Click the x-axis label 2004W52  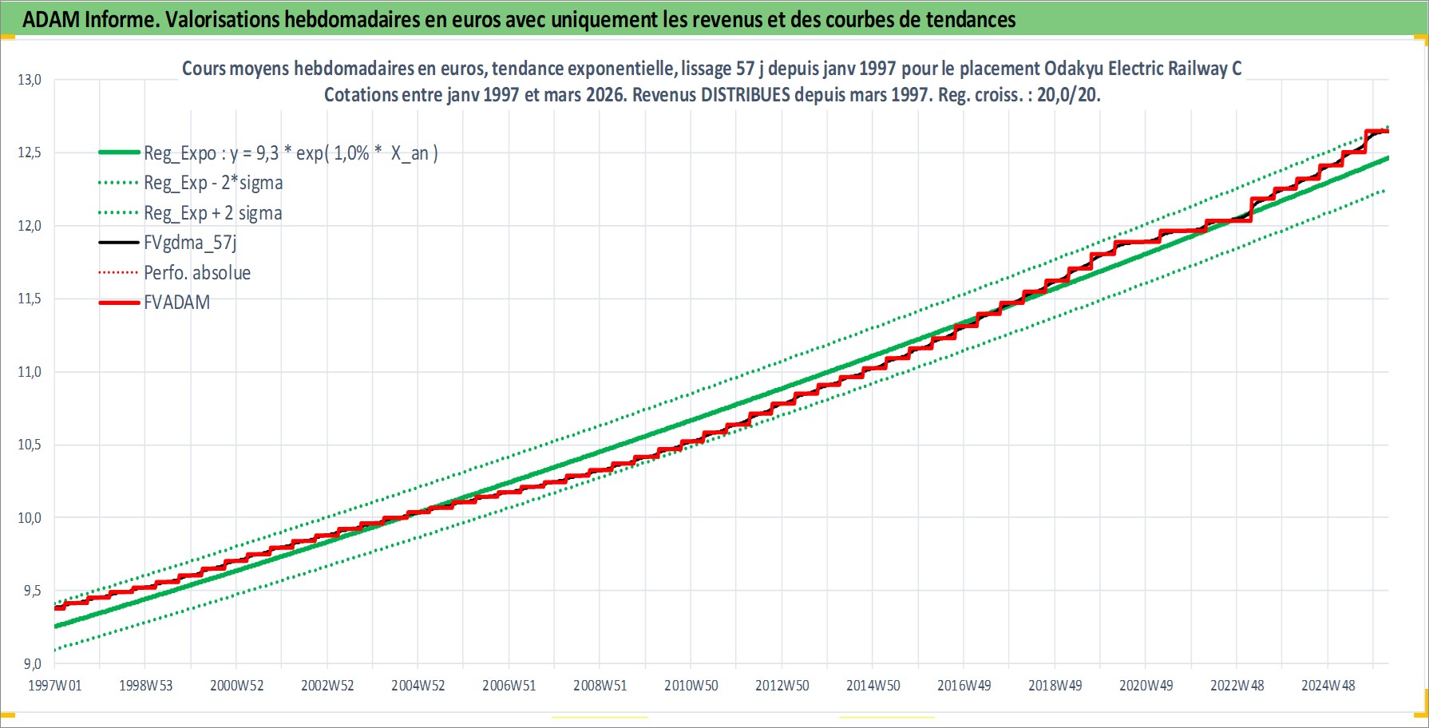coord(418,686)
